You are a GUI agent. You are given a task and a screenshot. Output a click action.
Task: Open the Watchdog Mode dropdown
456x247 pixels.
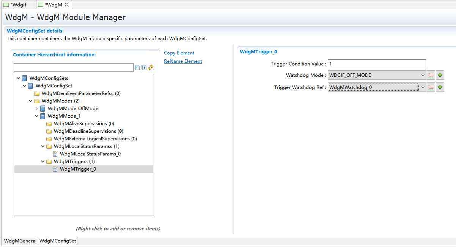click(423, 75)
